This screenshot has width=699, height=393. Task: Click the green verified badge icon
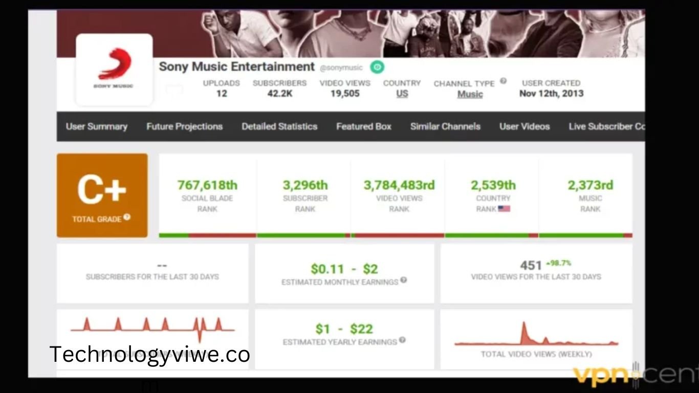tap(377, 67)
